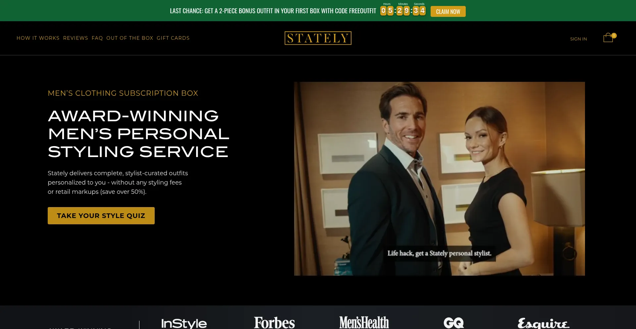Start the Take Your Style Quiz button
Image resolution: width=636 pixels, height=329 pixels.
[101, 216]
